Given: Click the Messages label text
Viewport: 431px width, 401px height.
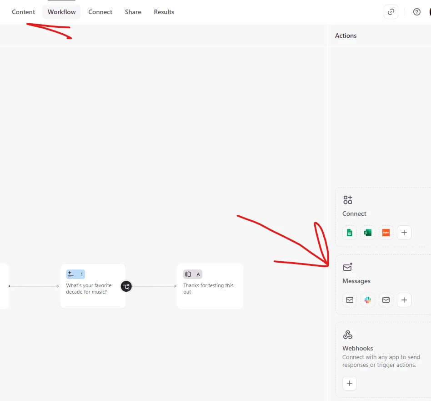Looking at the screenshot, I should point(356,281).
